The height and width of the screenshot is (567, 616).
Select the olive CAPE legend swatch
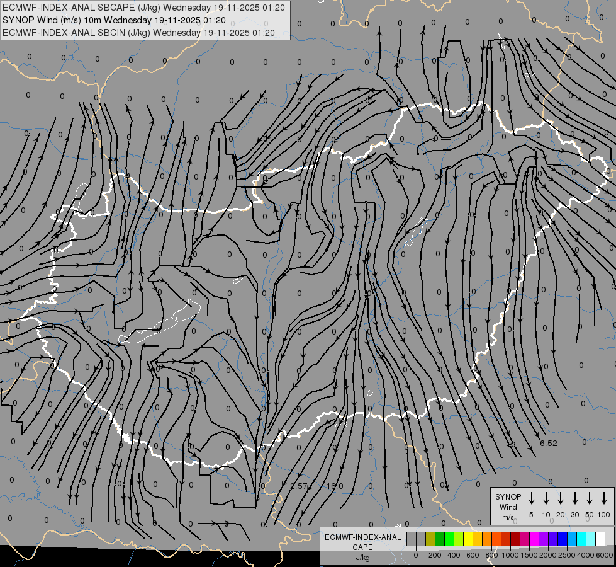click(x=430, y=539)
